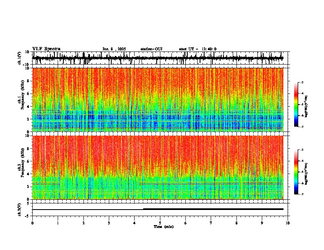Viewport: 324px width, 250px height.
Task: Click the "Time (min)" axis label
Action: click(x=164, y=227)
